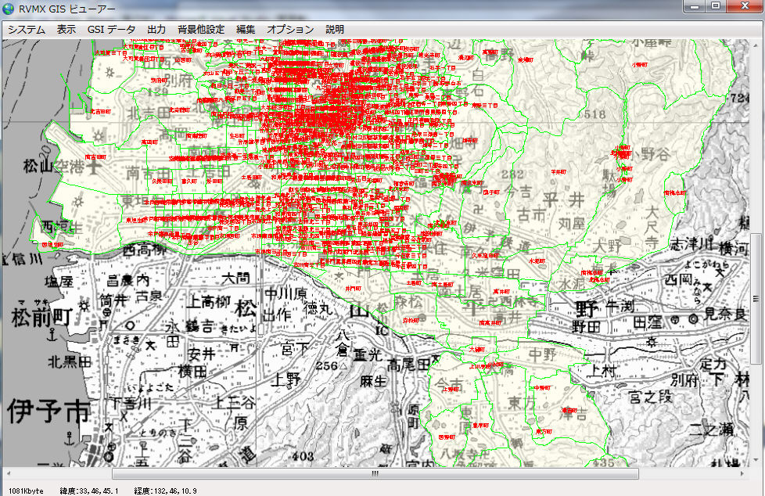765x496 pixels.
Task: Open the 表示 menu
Action: click(x=66, y=29)
